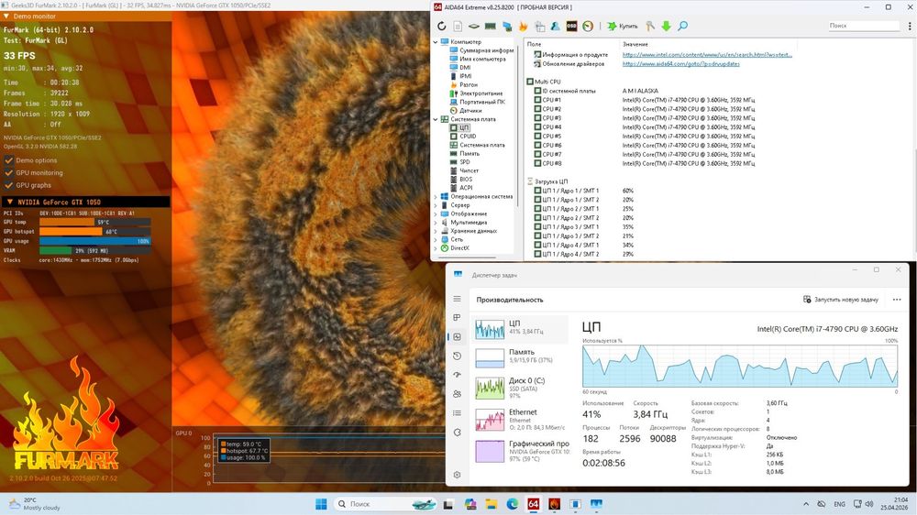This screenshot has width=917, height=515.
Task: Click the AIDA64 network computers toolbar icon
Action: [x=507, y=26]
